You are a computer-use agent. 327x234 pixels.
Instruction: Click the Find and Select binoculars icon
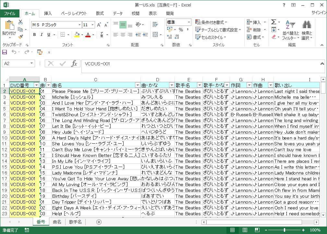(x=307, y=26)
